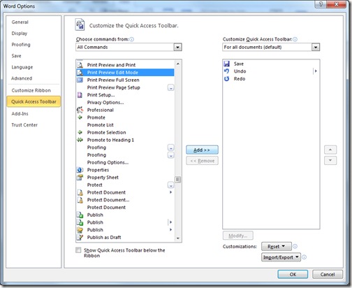The height and width of the screenshot is (288, 352).
Task: Click the Modify... button
Action: (x=237, y=236)
